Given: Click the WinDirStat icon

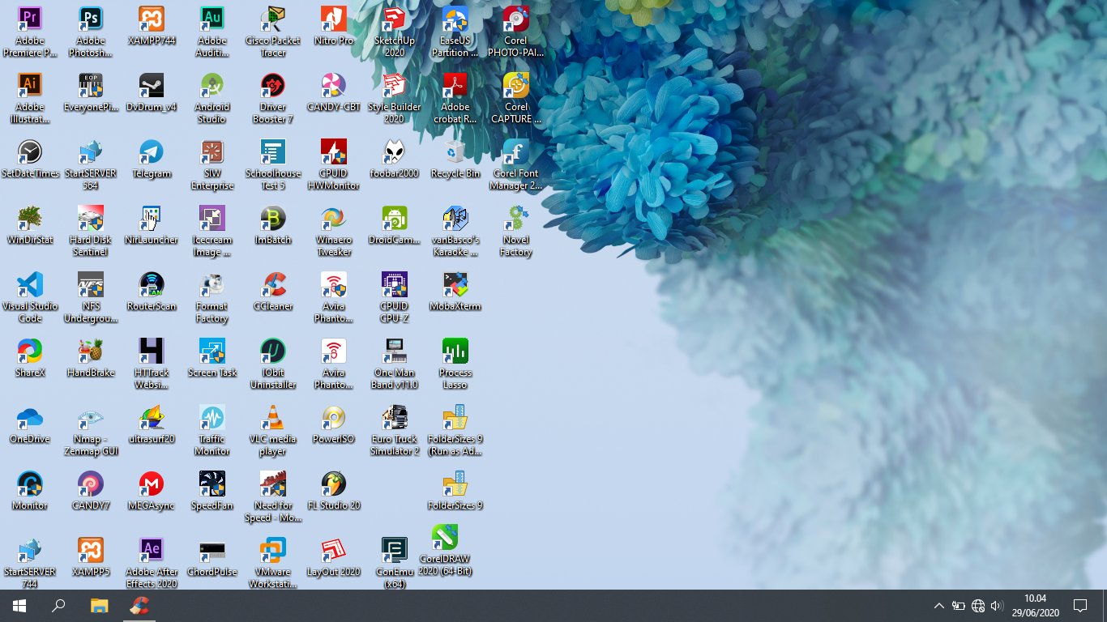Looking at the screenshot, I should click(x=30, y=225).
